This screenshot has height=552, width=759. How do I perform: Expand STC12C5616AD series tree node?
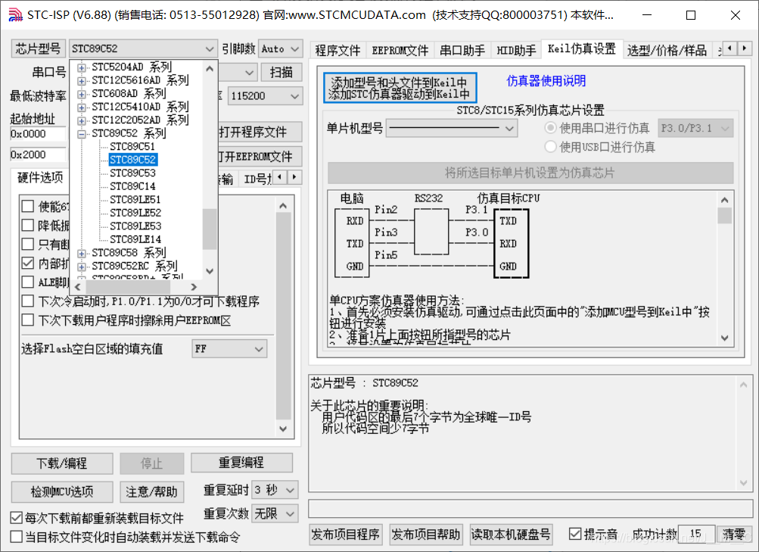pos(81,80)
